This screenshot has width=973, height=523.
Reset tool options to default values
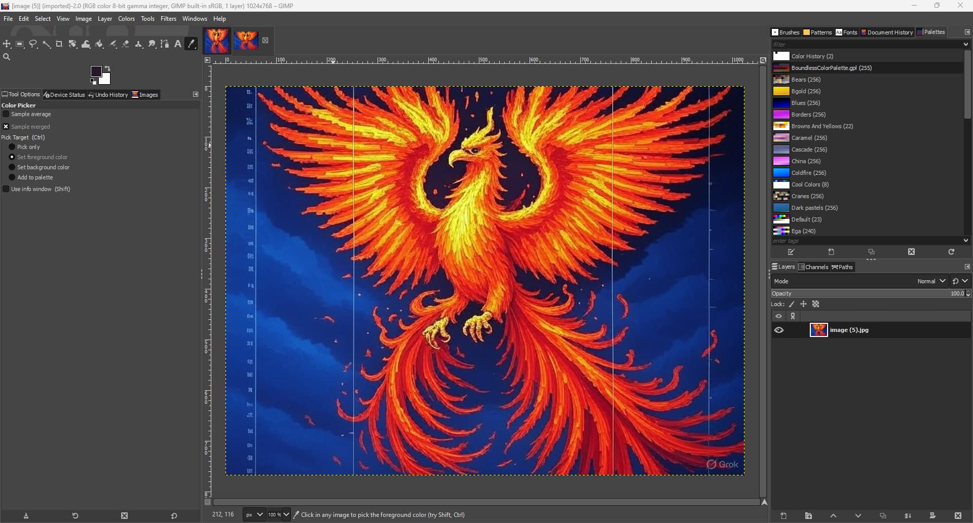coord(174,516)
